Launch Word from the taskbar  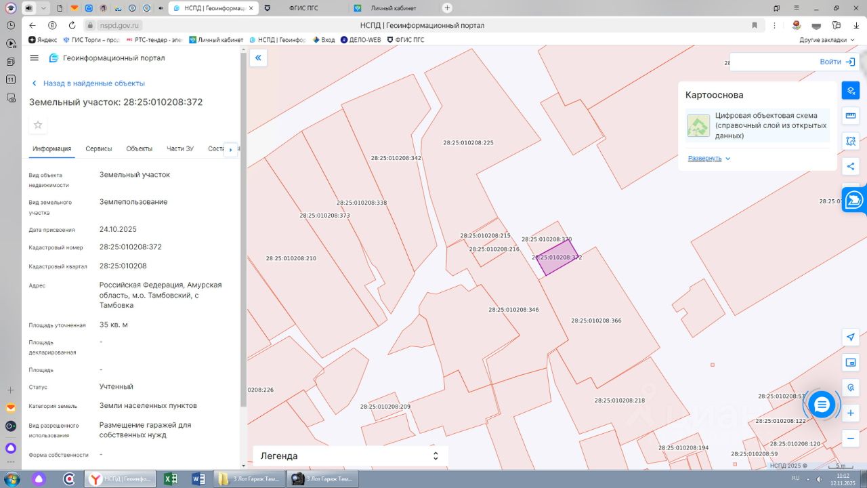198,479
